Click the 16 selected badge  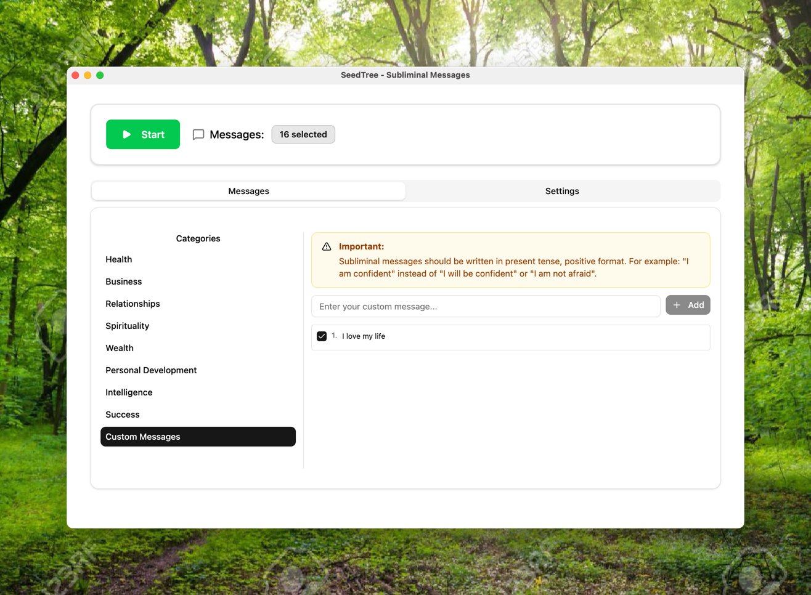(303, 134)
